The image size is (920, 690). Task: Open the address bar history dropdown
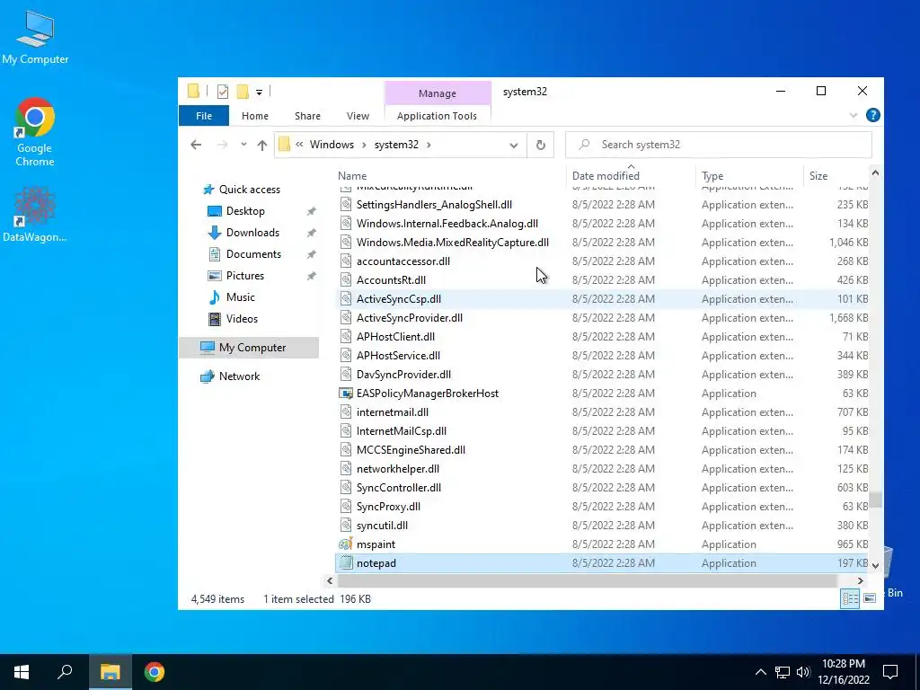pyautogui.click(x=513, y=145)
